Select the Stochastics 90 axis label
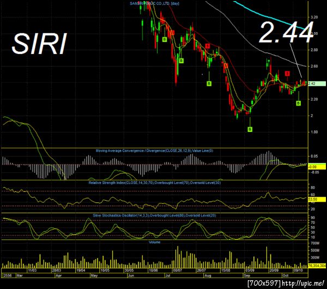Screen dimensions: 327x289 point(313,218)
